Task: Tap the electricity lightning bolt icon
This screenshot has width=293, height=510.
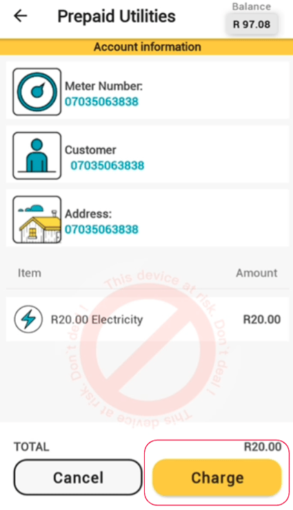Action: 28,319
